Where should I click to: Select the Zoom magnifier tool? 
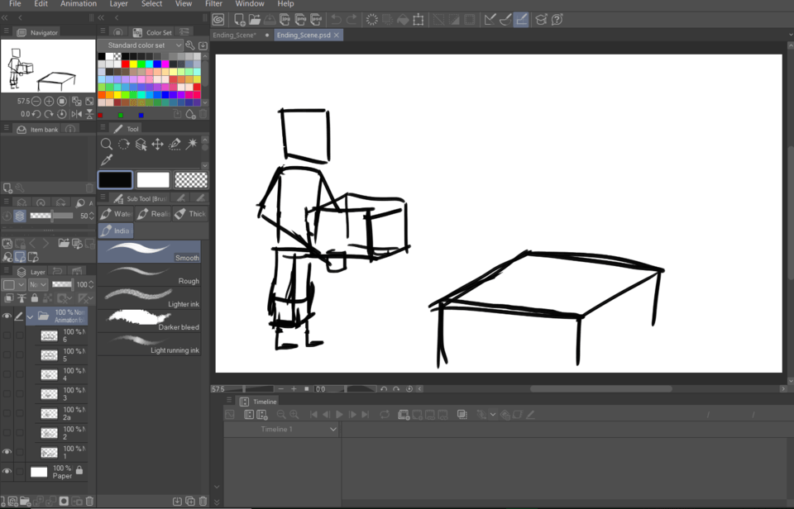pos(107,145)
